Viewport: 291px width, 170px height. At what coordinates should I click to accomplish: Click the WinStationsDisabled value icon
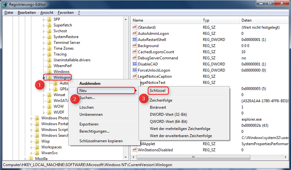(135, 150)
